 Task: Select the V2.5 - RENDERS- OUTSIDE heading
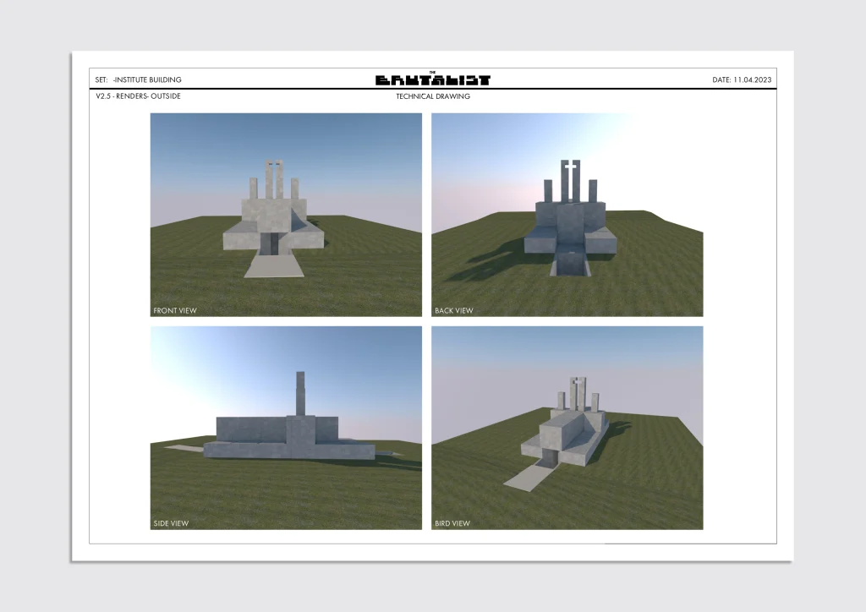pos(138,96)
